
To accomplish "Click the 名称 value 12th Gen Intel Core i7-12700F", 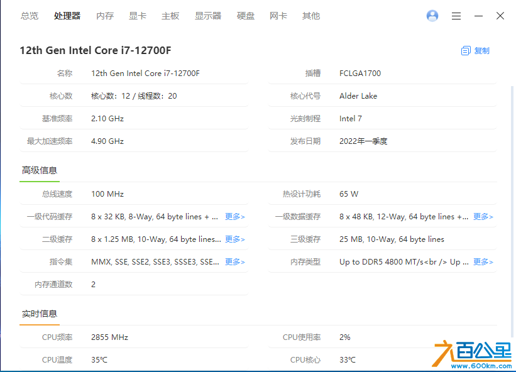I will pos(145,74).
